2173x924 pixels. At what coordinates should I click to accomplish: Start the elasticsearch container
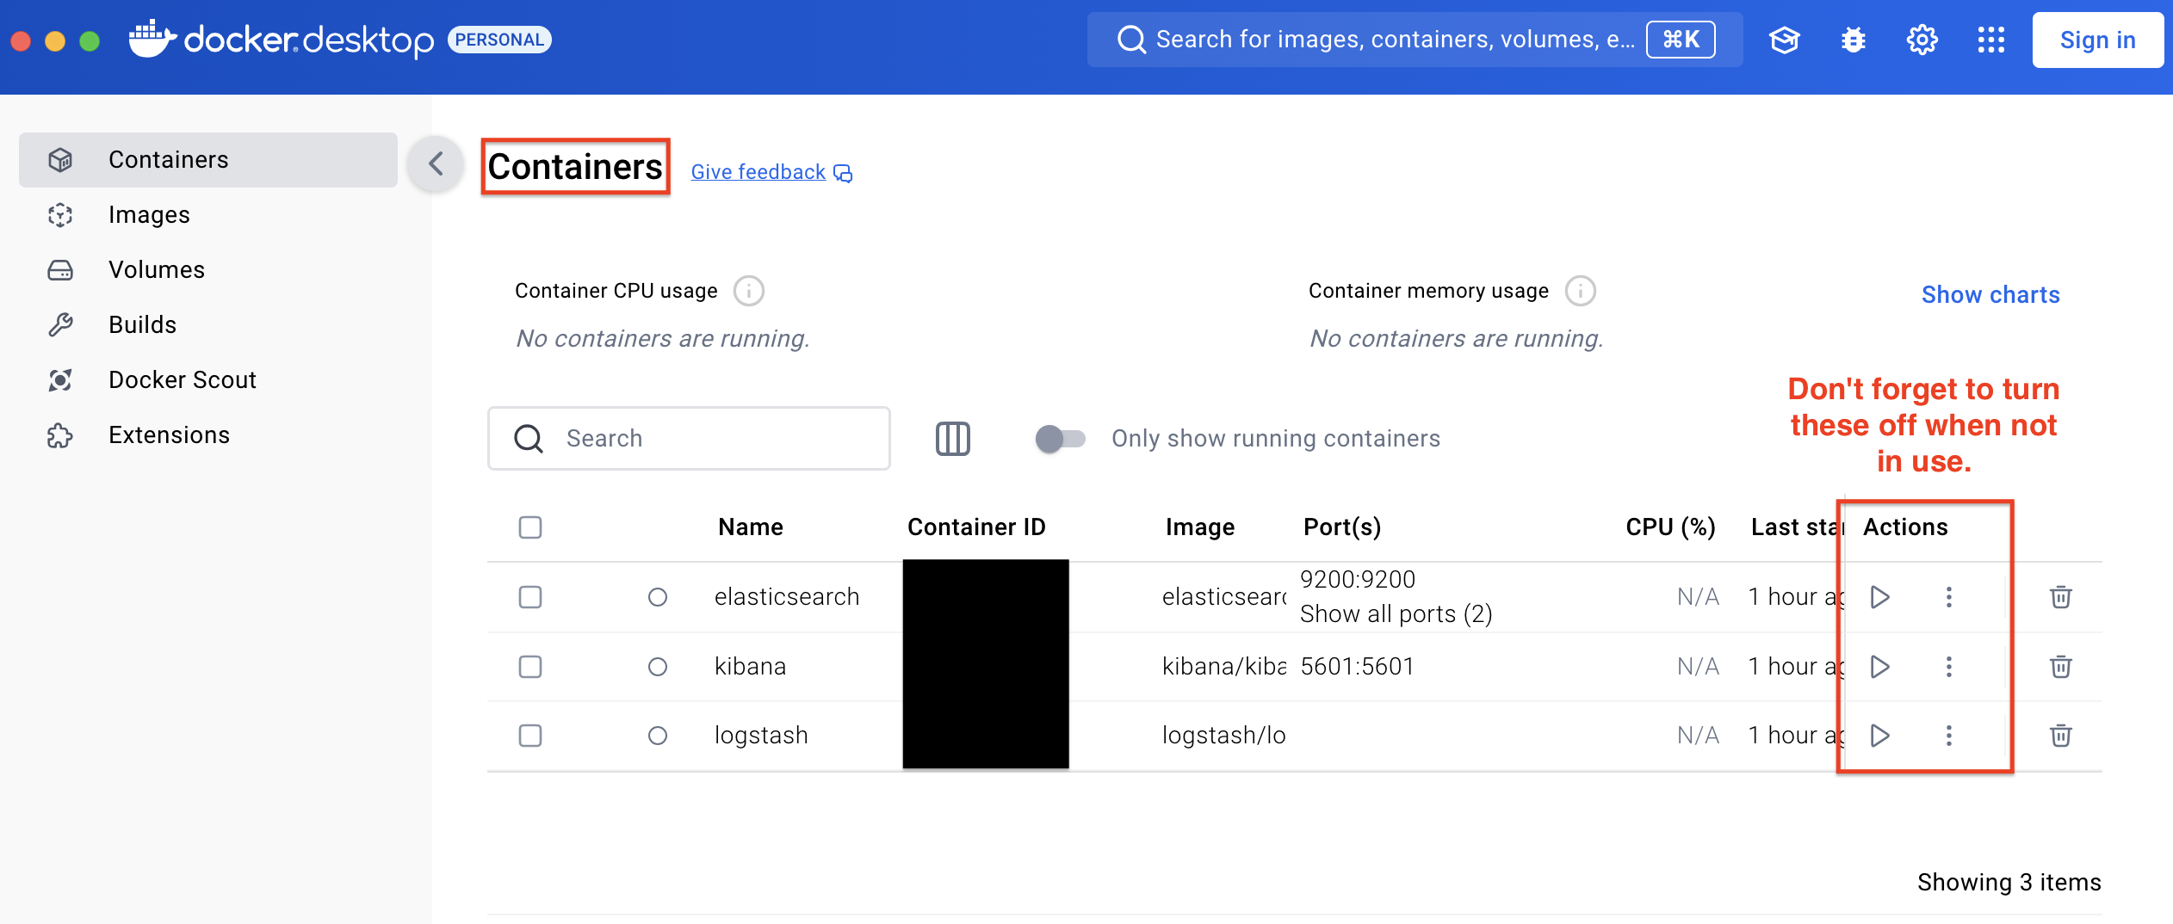(1879, 597)
